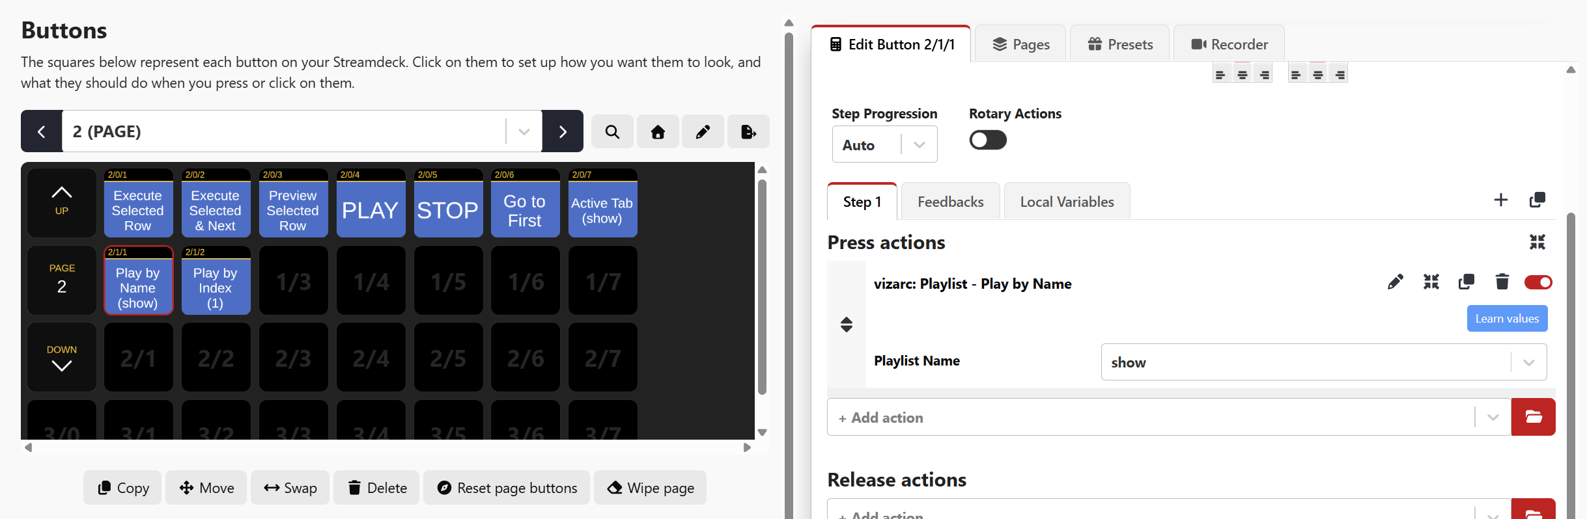Disable the Play by Name action toggle
Viewport: 1587px width, 519px height.
1538,282
